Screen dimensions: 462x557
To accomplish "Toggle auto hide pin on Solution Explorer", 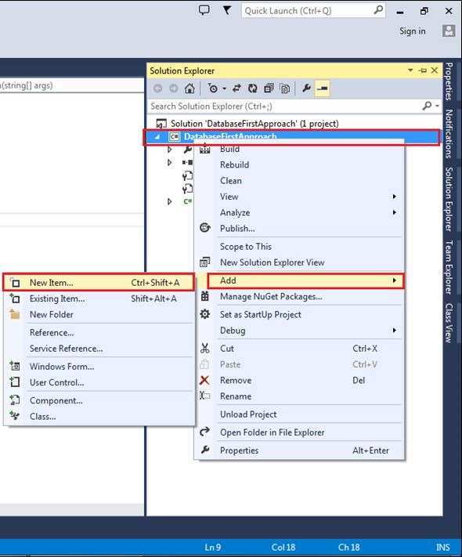I will click(x=423, y=71).
